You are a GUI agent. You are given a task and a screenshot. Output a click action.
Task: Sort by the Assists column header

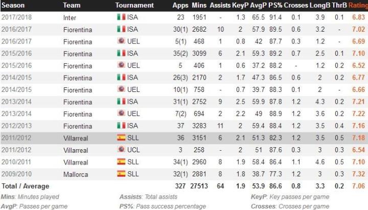[x=220, y=5]
